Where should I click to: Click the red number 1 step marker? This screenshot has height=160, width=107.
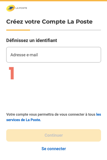point(11,73)
